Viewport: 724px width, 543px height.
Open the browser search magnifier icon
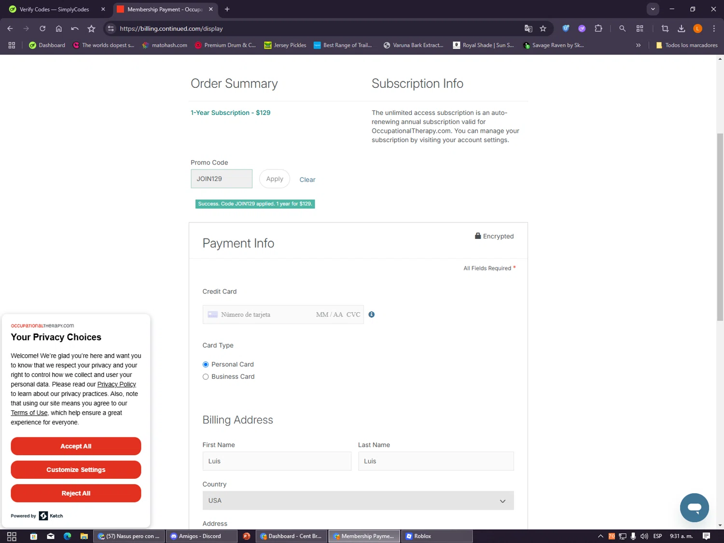pyautogui.click(x=623, y=28)
